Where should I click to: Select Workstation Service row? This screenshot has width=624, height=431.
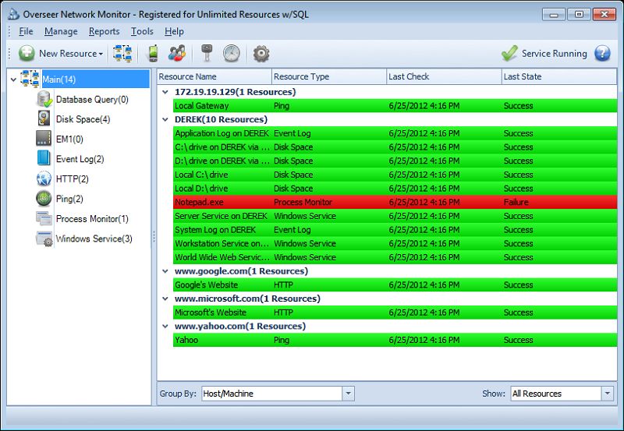point(395,243)
